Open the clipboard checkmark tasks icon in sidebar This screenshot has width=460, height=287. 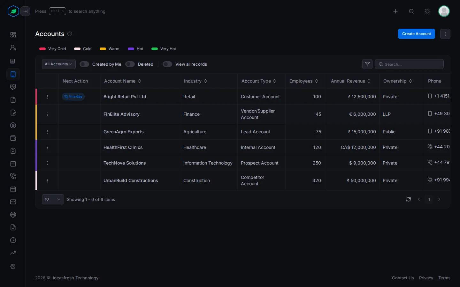click(13, 151)
